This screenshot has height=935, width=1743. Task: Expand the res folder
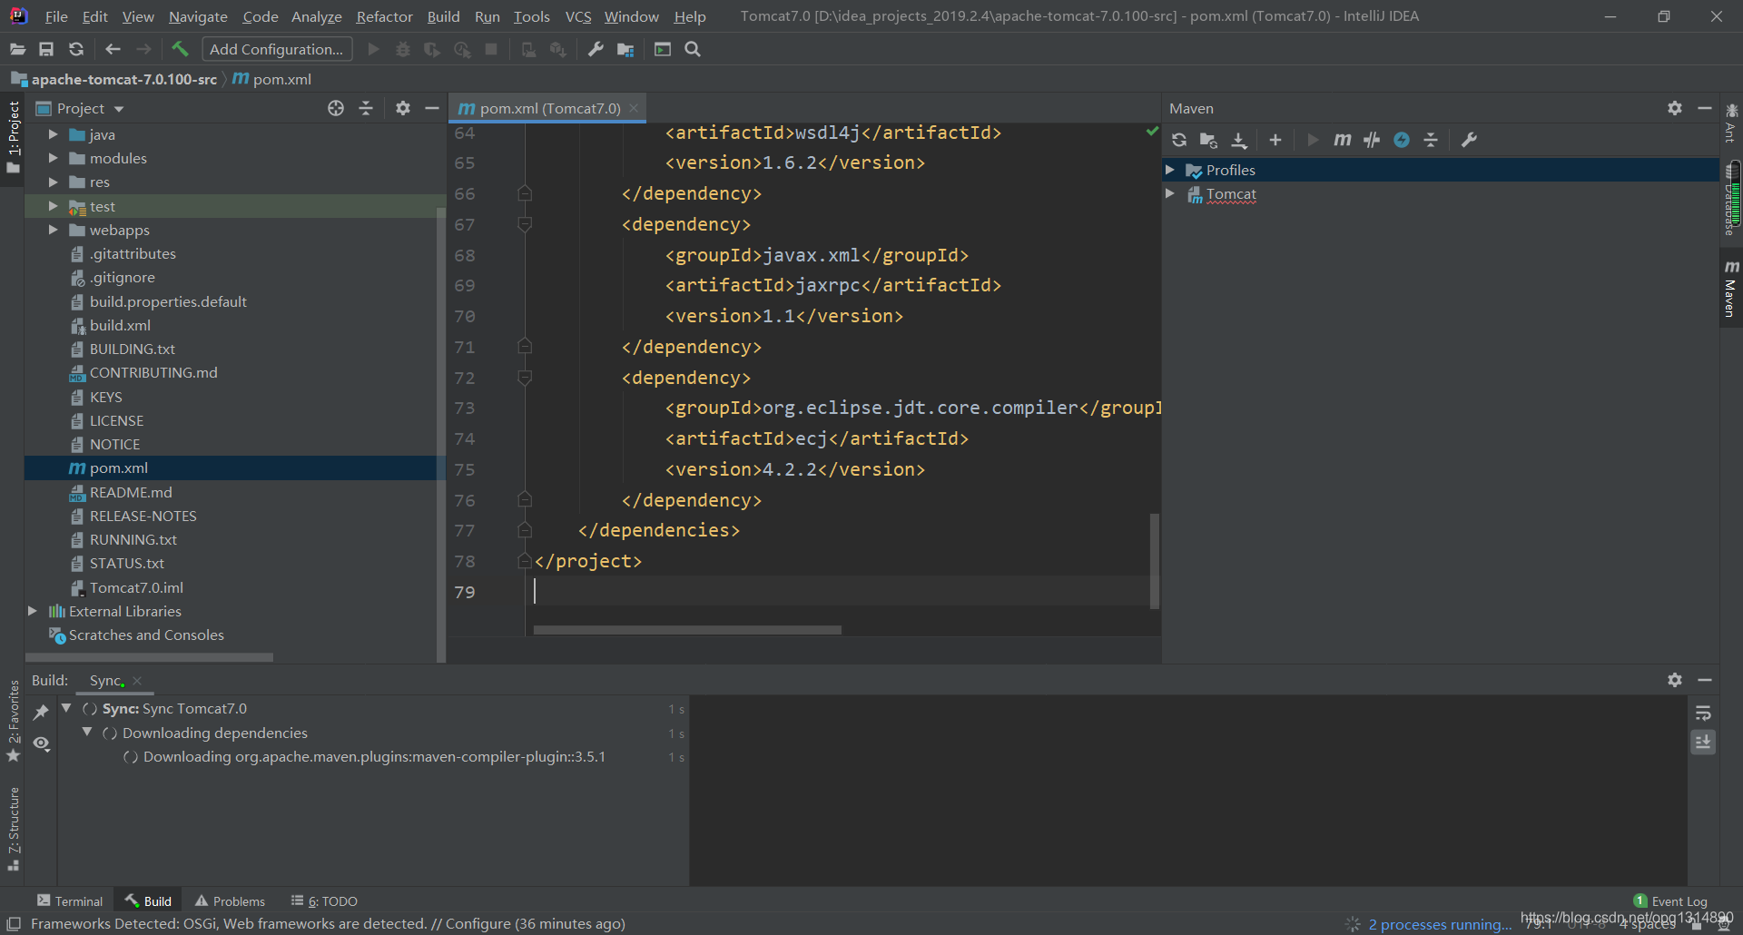53,182
